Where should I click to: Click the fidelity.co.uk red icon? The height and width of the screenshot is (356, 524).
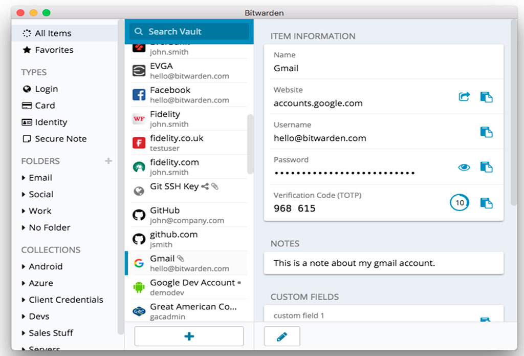(x=139, y=143)
